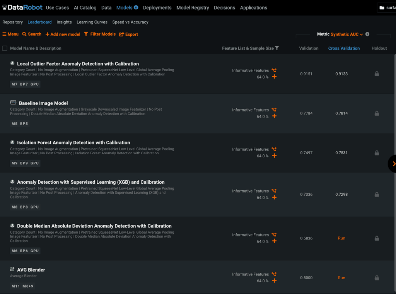This screenshot has height=294, width=396.
Task: Open the Local Outlier Factor Anomaly Detection model
Action: point(78,64)
